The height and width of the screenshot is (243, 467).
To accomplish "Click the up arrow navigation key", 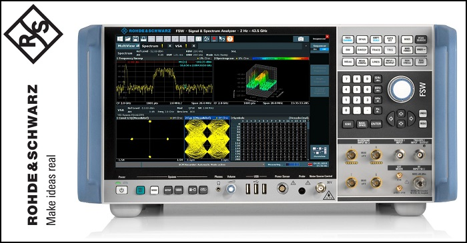I will [x=401, y=113].
